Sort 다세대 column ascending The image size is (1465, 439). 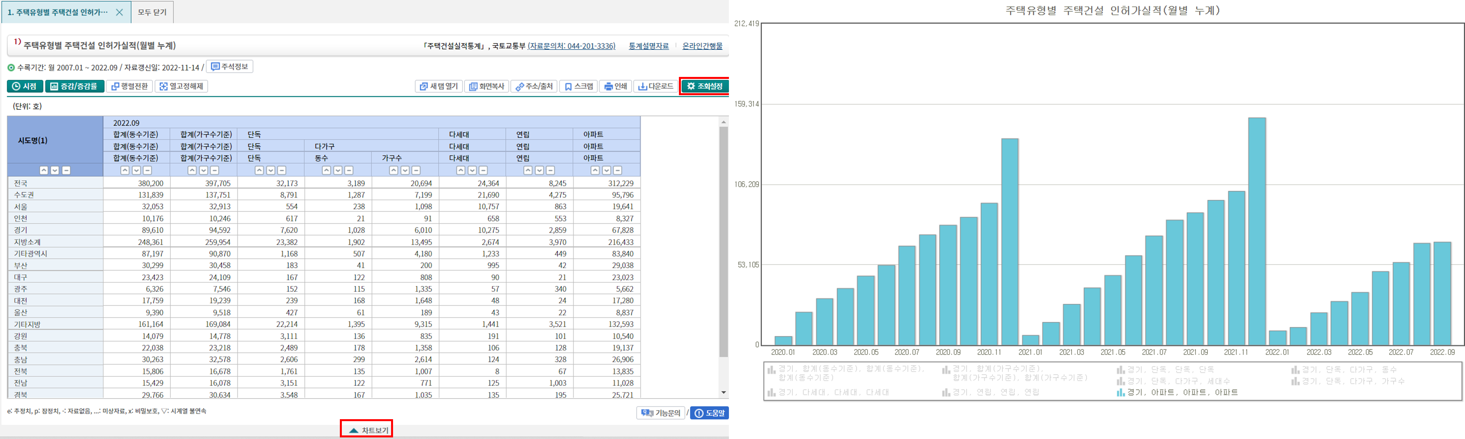tap(461, 171)
